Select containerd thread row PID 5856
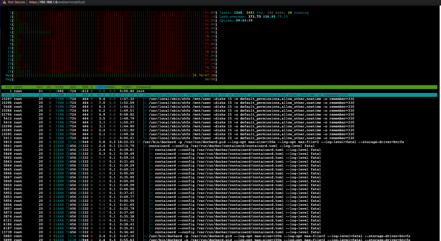 pyautogui.click(x=219, y=205)
